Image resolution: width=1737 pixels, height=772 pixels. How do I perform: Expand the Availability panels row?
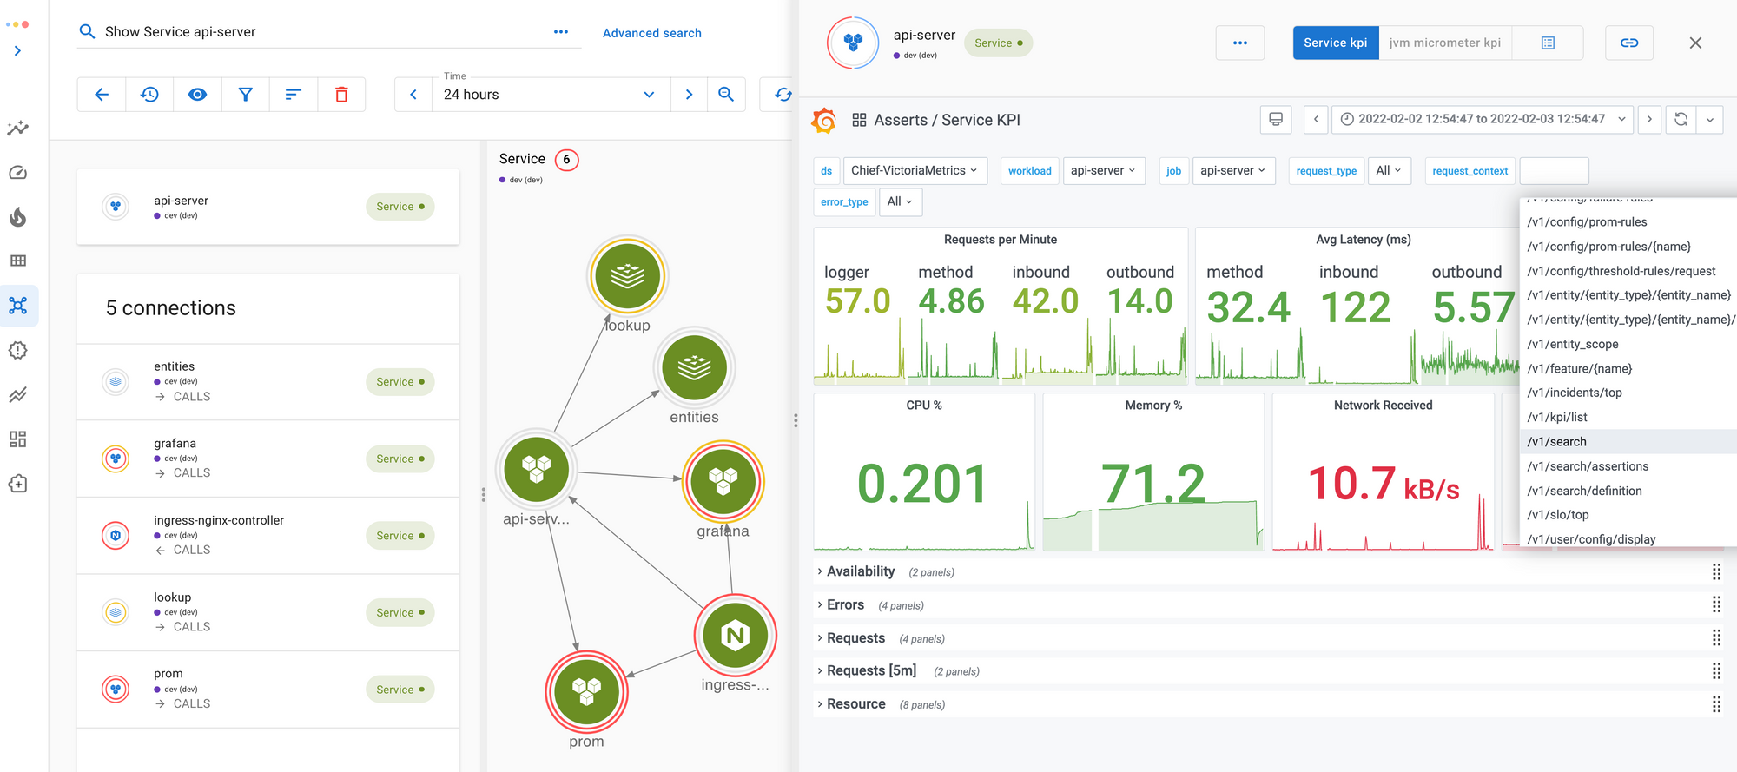pyautogui.click(x=860, y=571)
